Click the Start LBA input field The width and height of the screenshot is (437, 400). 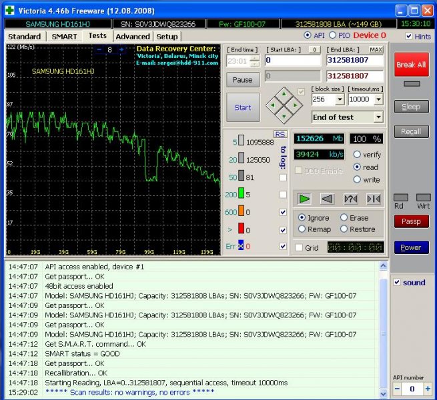(294, 61)
